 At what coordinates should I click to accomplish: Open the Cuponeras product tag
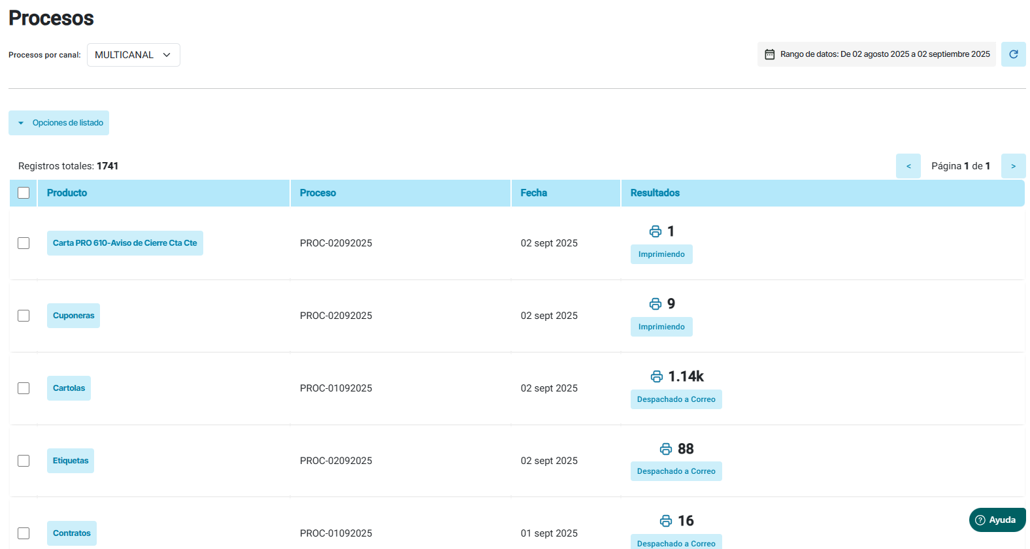73,316
